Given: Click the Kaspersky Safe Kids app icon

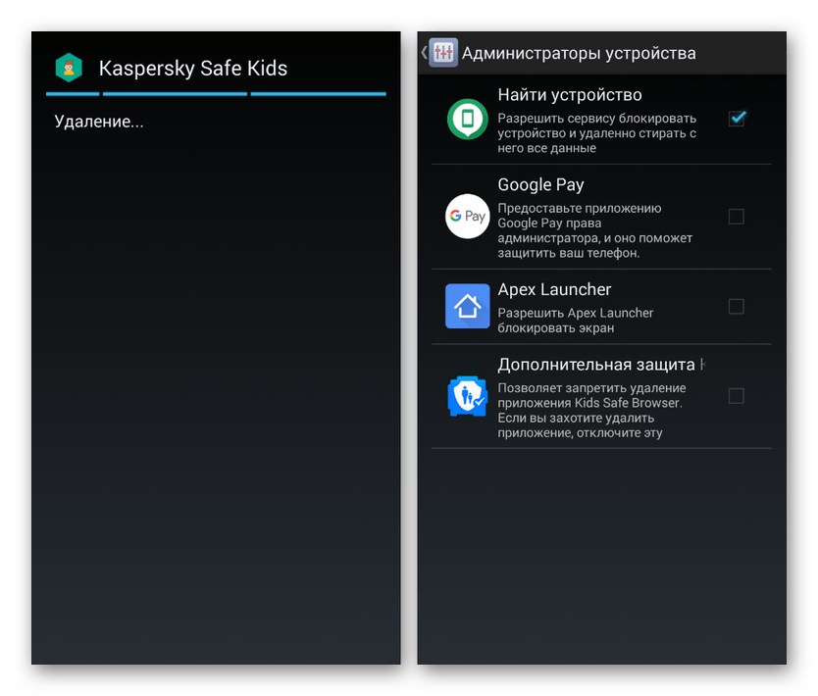Looking at the screenshot, I should 69,68.
